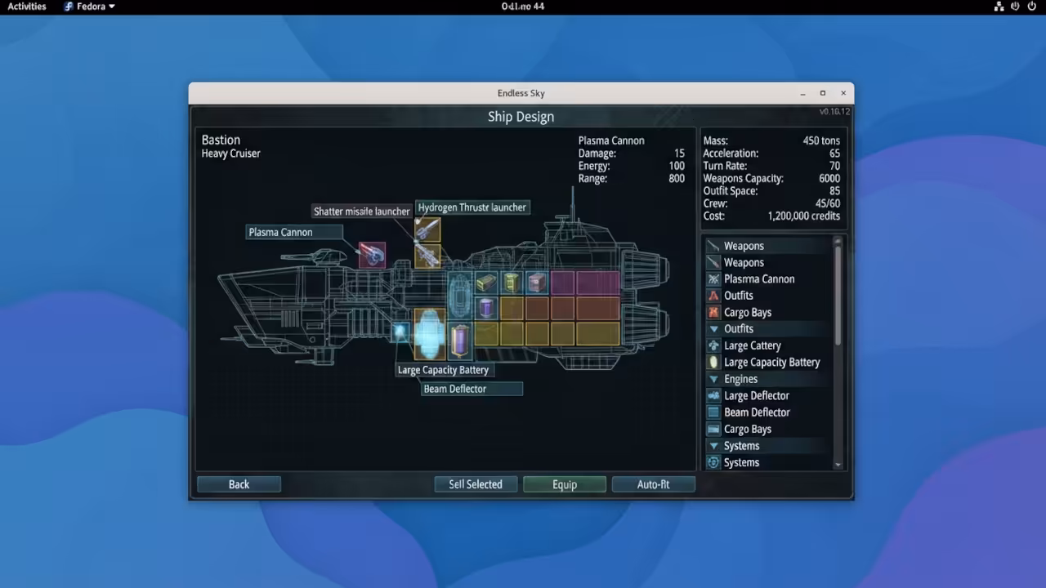This screenshot has height=588, width=1046.
Task: Click the Large Cattery icon in list
Action: click(713, 345)
